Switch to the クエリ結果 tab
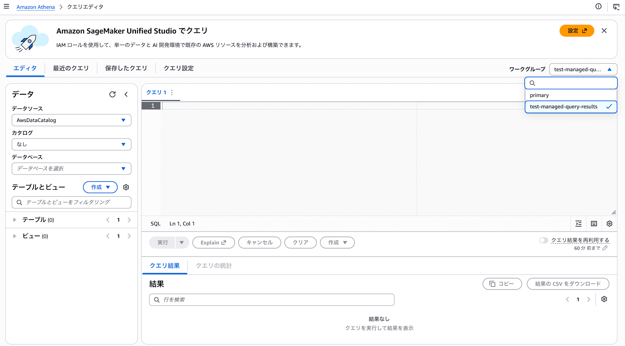 click(x=165, y=266)
